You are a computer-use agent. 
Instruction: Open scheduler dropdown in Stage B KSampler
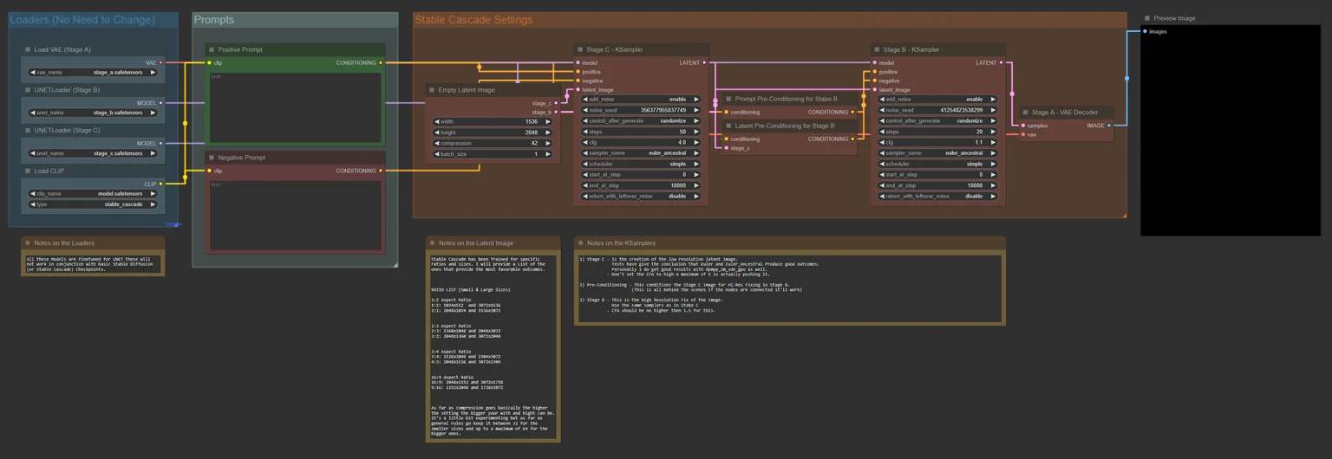937,164
